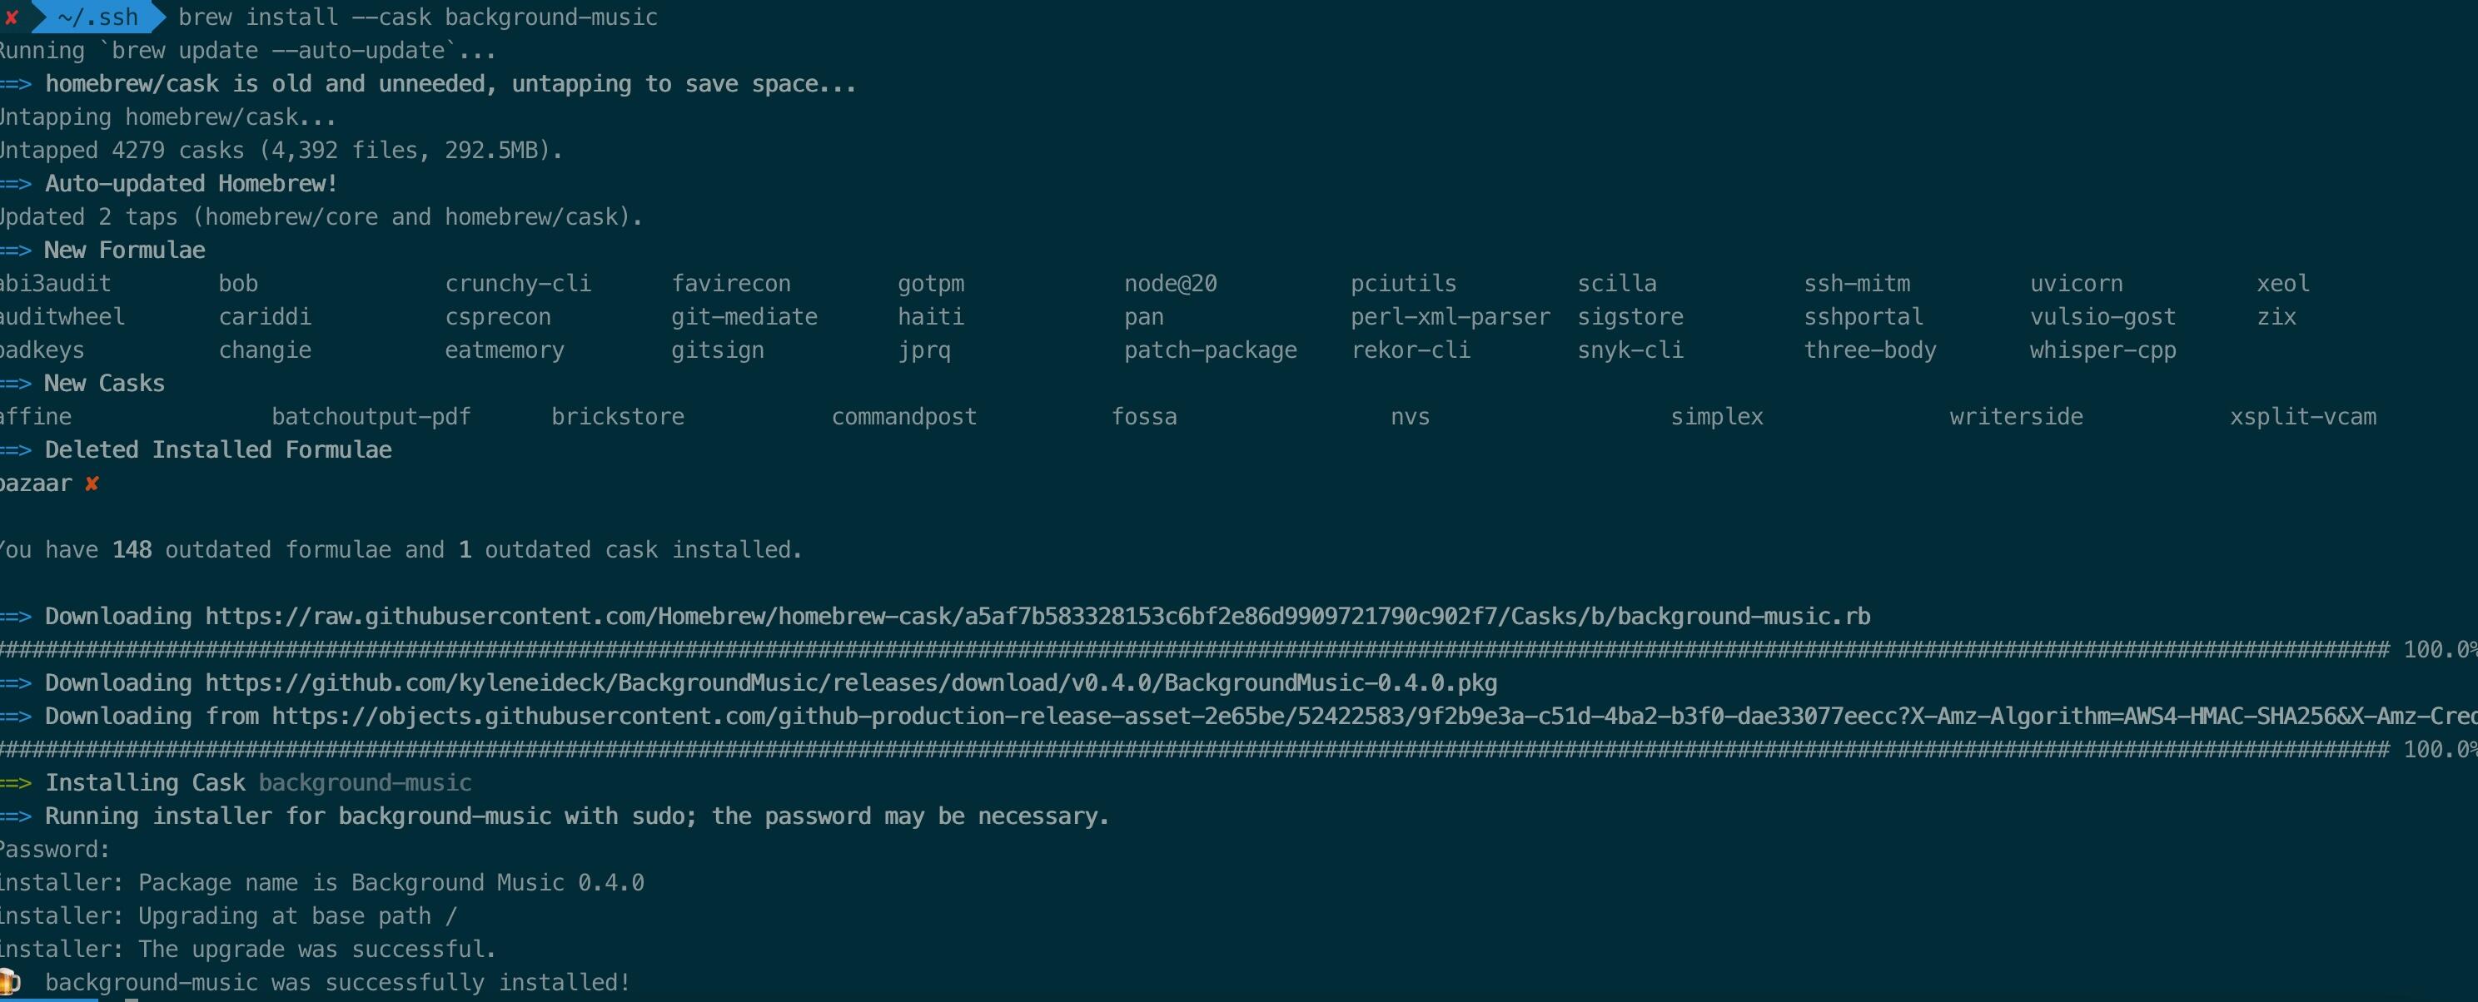Open the background-music.rb raw GitHub URL

(1038, 617)
